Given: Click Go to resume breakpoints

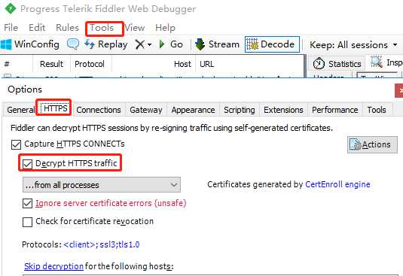Looking at the screenshot, I should (x=171, y=44).
